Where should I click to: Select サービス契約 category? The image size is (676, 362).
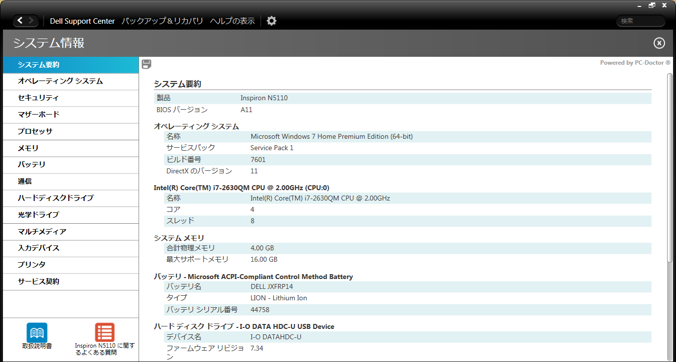coord(71,282)
